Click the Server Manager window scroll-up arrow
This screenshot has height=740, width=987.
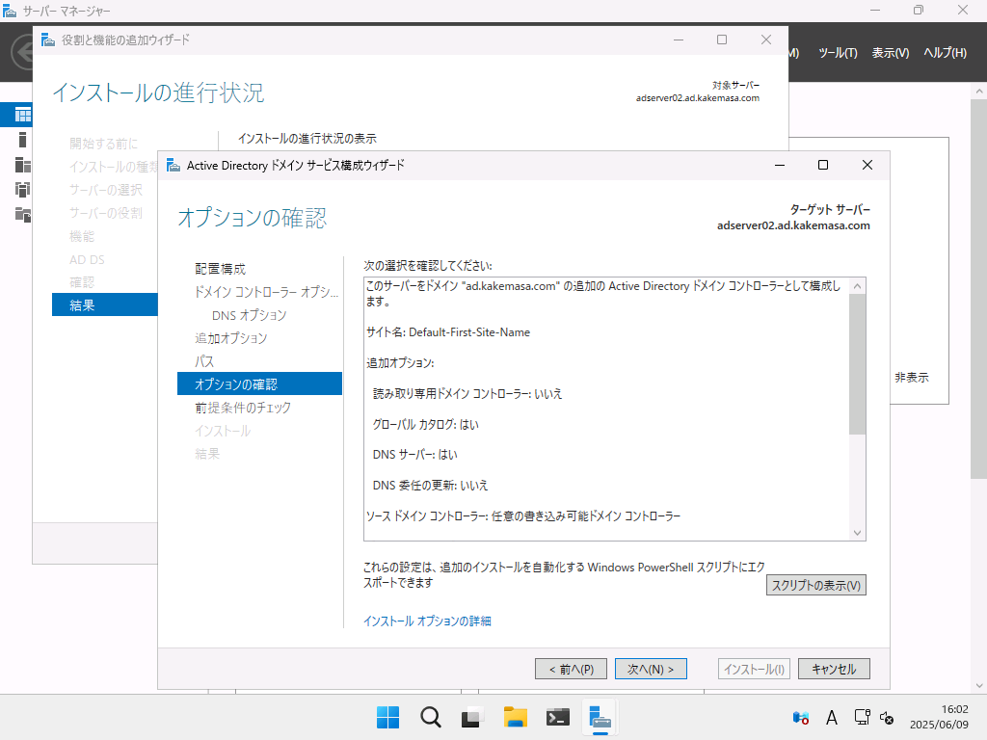[x=979, y=92]
